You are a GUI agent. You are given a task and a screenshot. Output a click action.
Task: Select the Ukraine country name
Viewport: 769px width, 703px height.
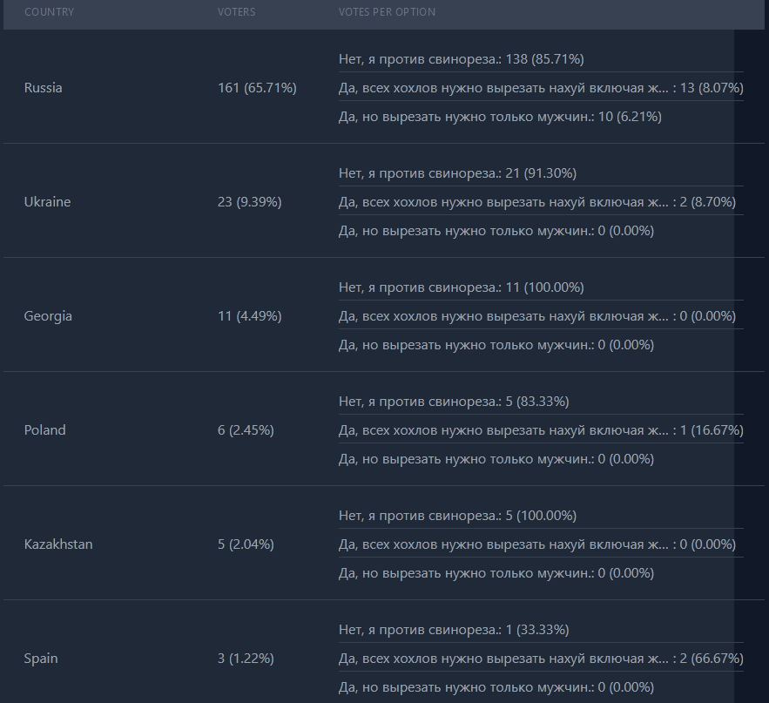[x=48, y=202]
